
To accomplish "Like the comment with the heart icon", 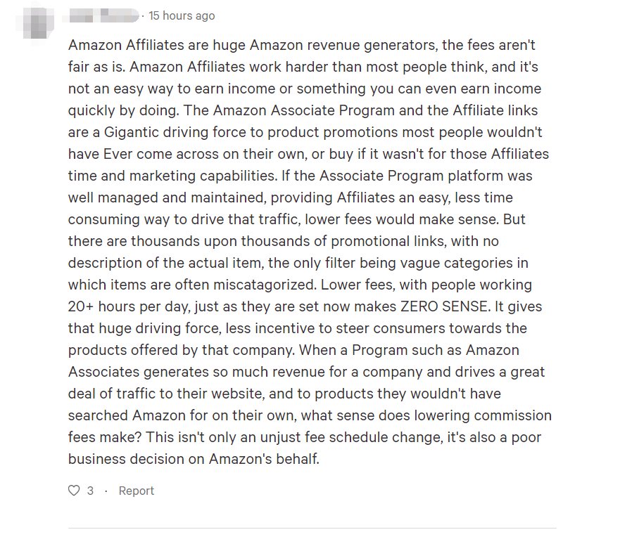I will [74, 491].
